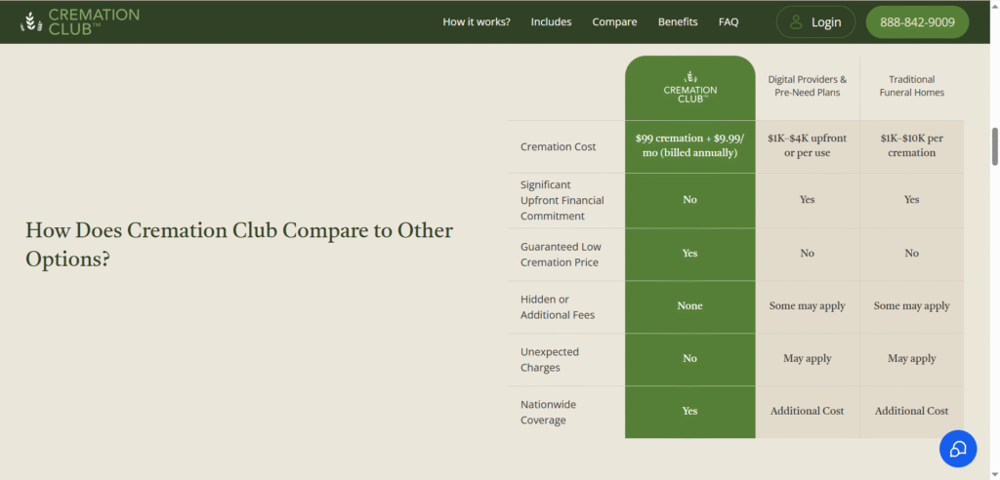Click the 'Cremation Cost' row label
The width and height of the screenshot is (1000, 480).
pos(558,146)
